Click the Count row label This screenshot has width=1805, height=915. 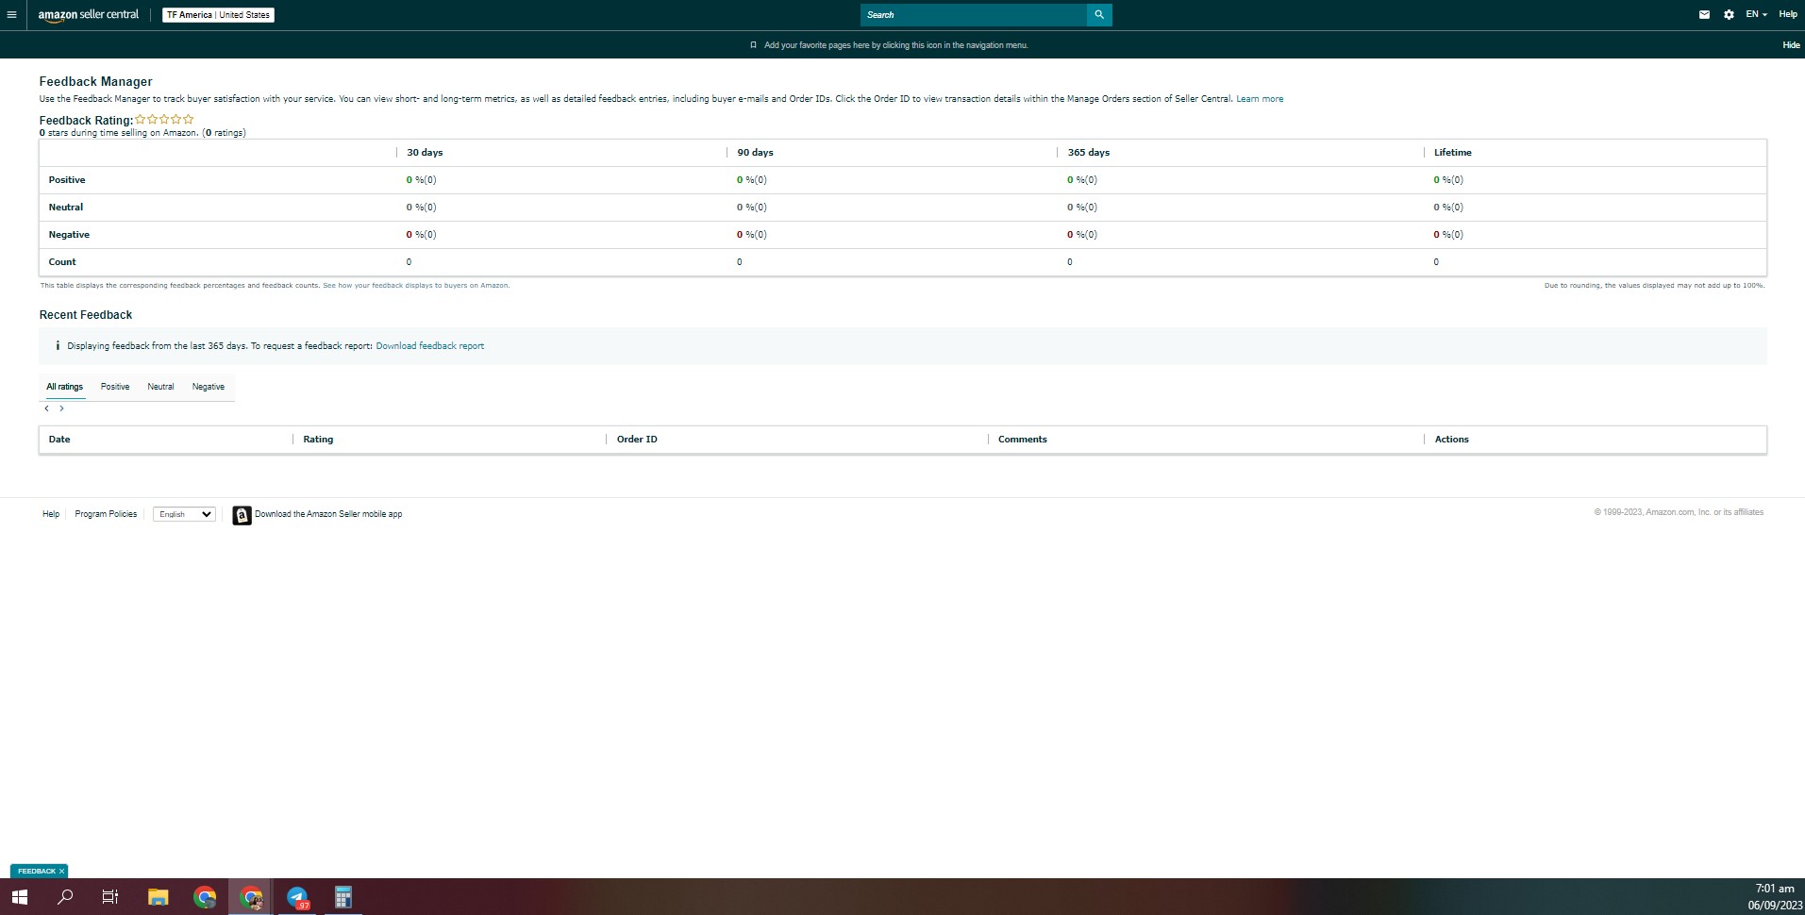[62, 262]
